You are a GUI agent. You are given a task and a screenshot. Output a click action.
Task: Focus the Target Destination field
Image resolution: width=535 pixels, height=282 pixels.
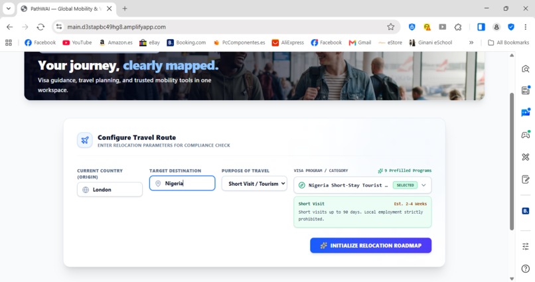182,183
